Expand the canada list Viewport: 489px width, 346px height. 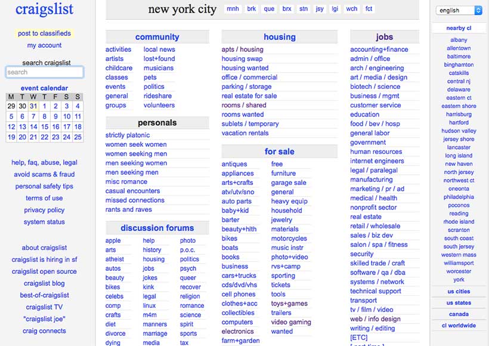coord(459,314)
